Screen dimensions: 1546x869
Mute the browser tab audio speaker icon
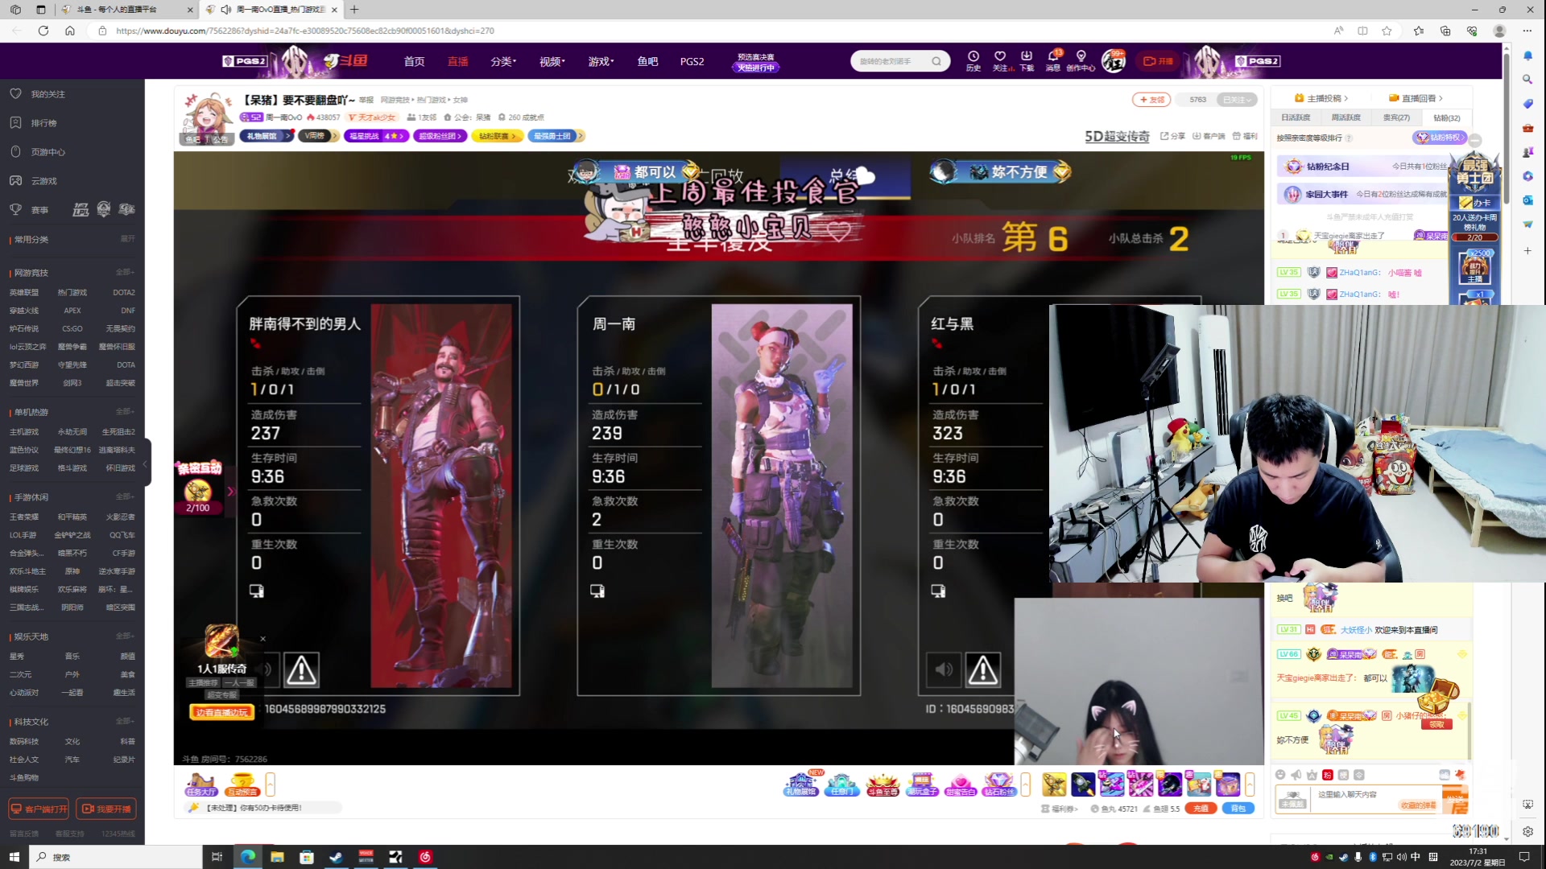click(226, 10)
